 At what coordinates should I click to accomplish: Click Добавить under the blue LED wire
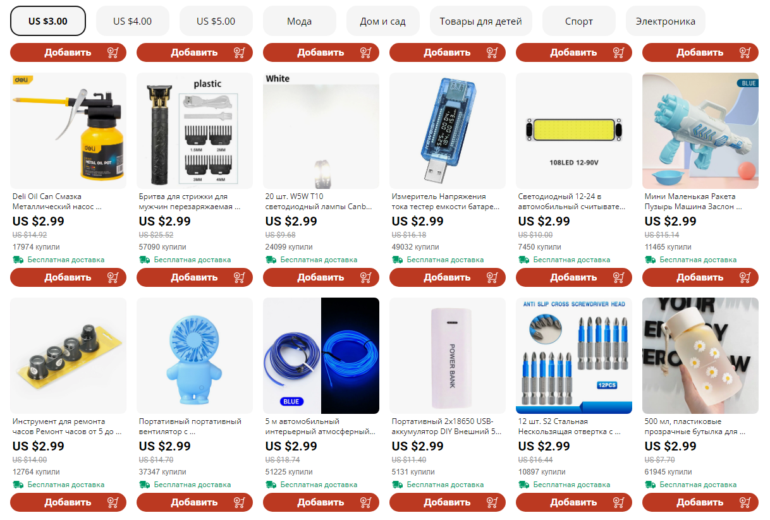point(321,502)
